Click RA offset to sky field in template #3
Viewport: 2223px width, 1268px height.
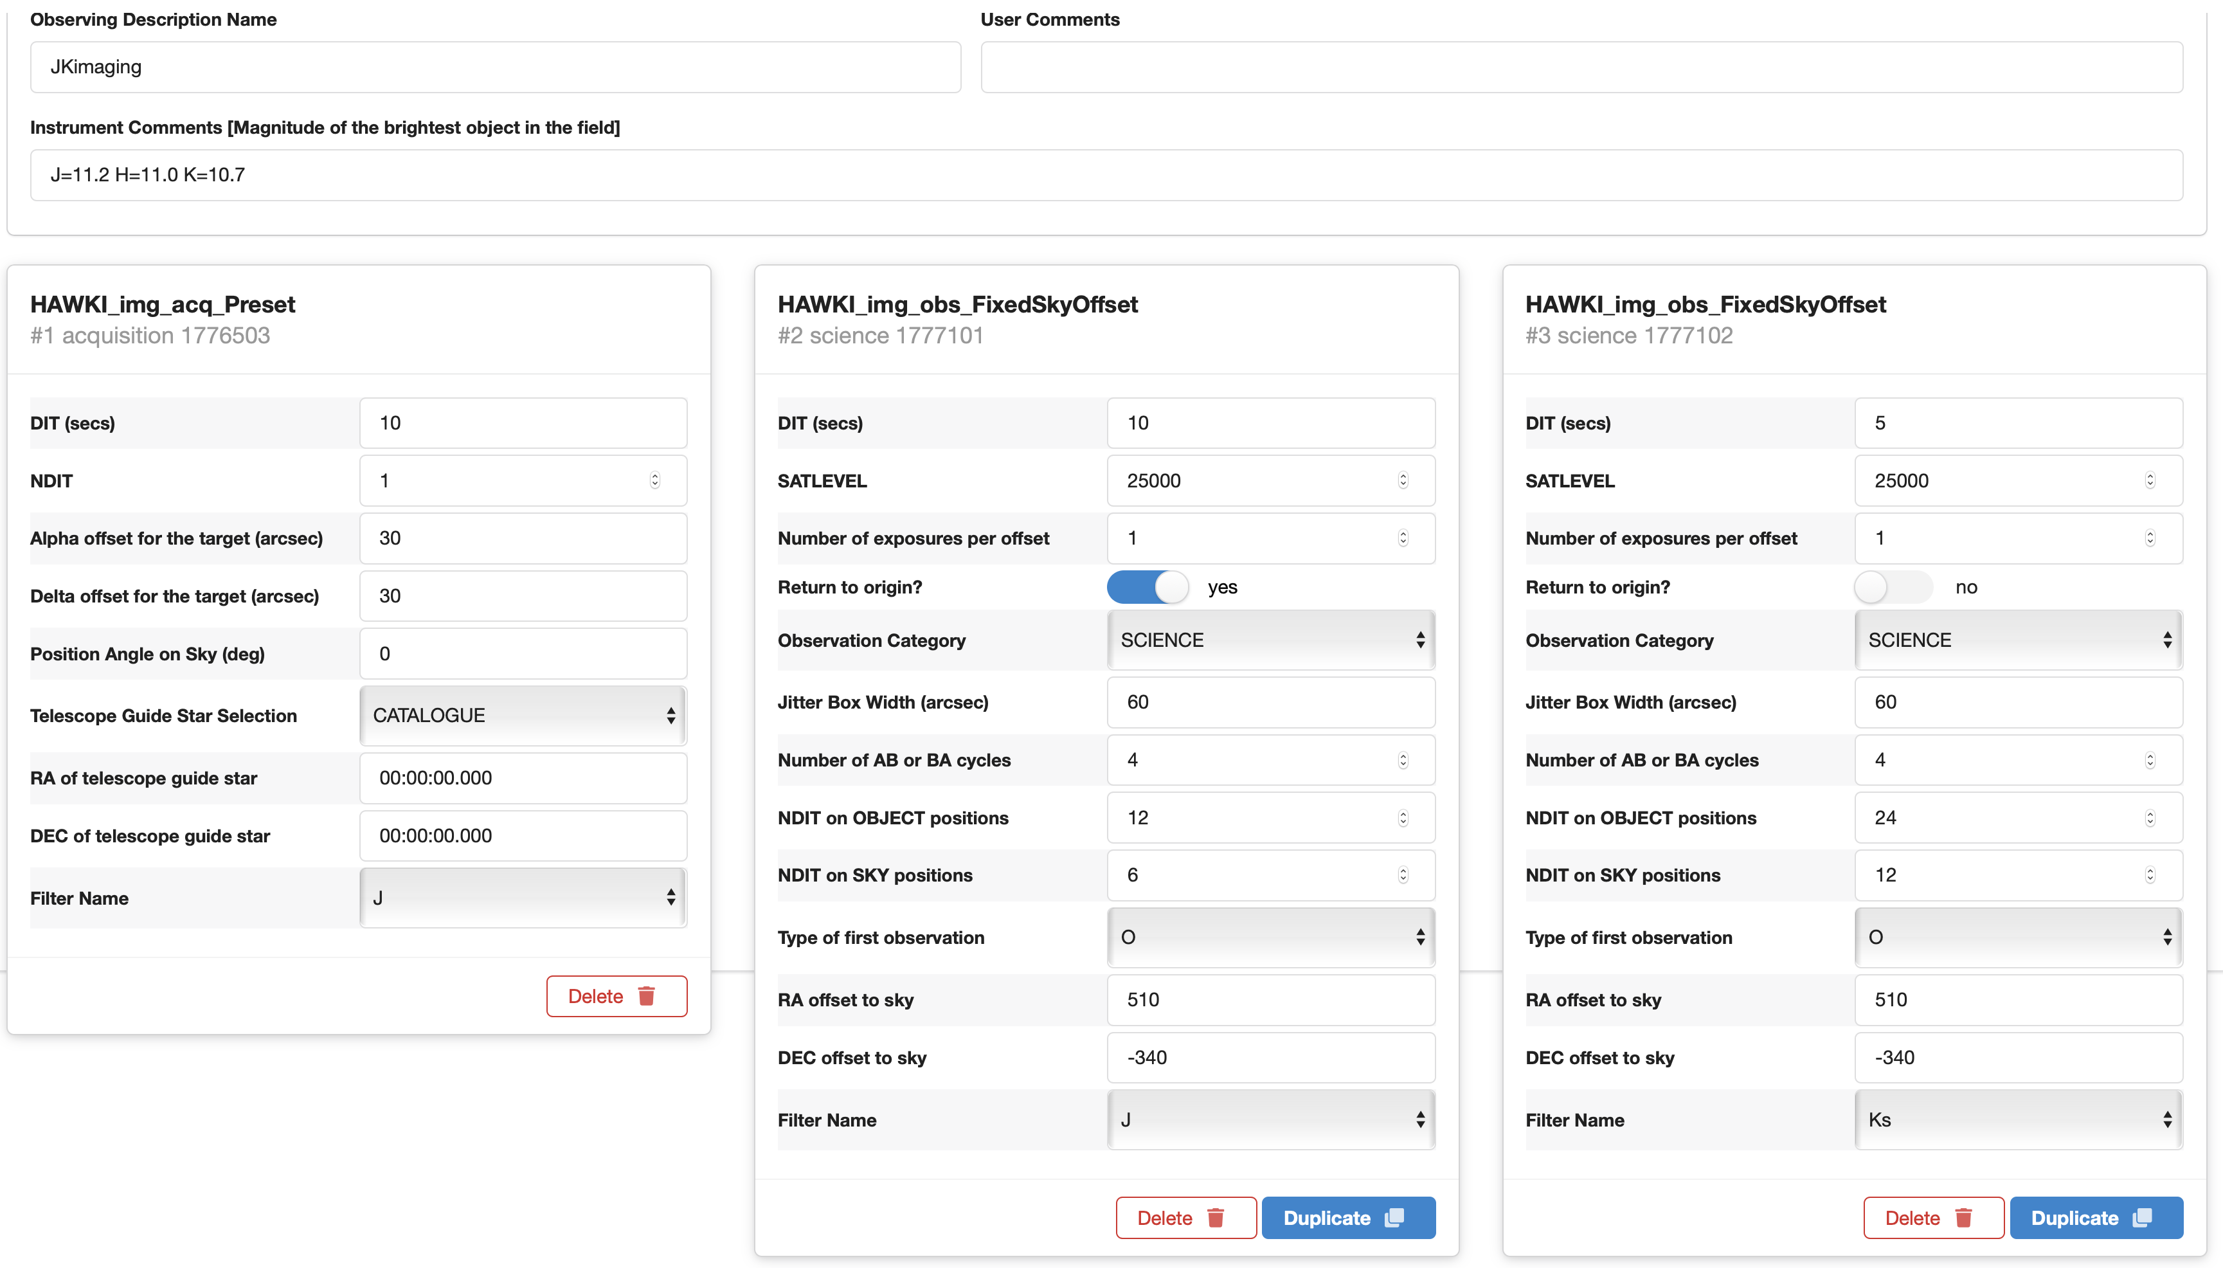click(x=2019, y=1000)
